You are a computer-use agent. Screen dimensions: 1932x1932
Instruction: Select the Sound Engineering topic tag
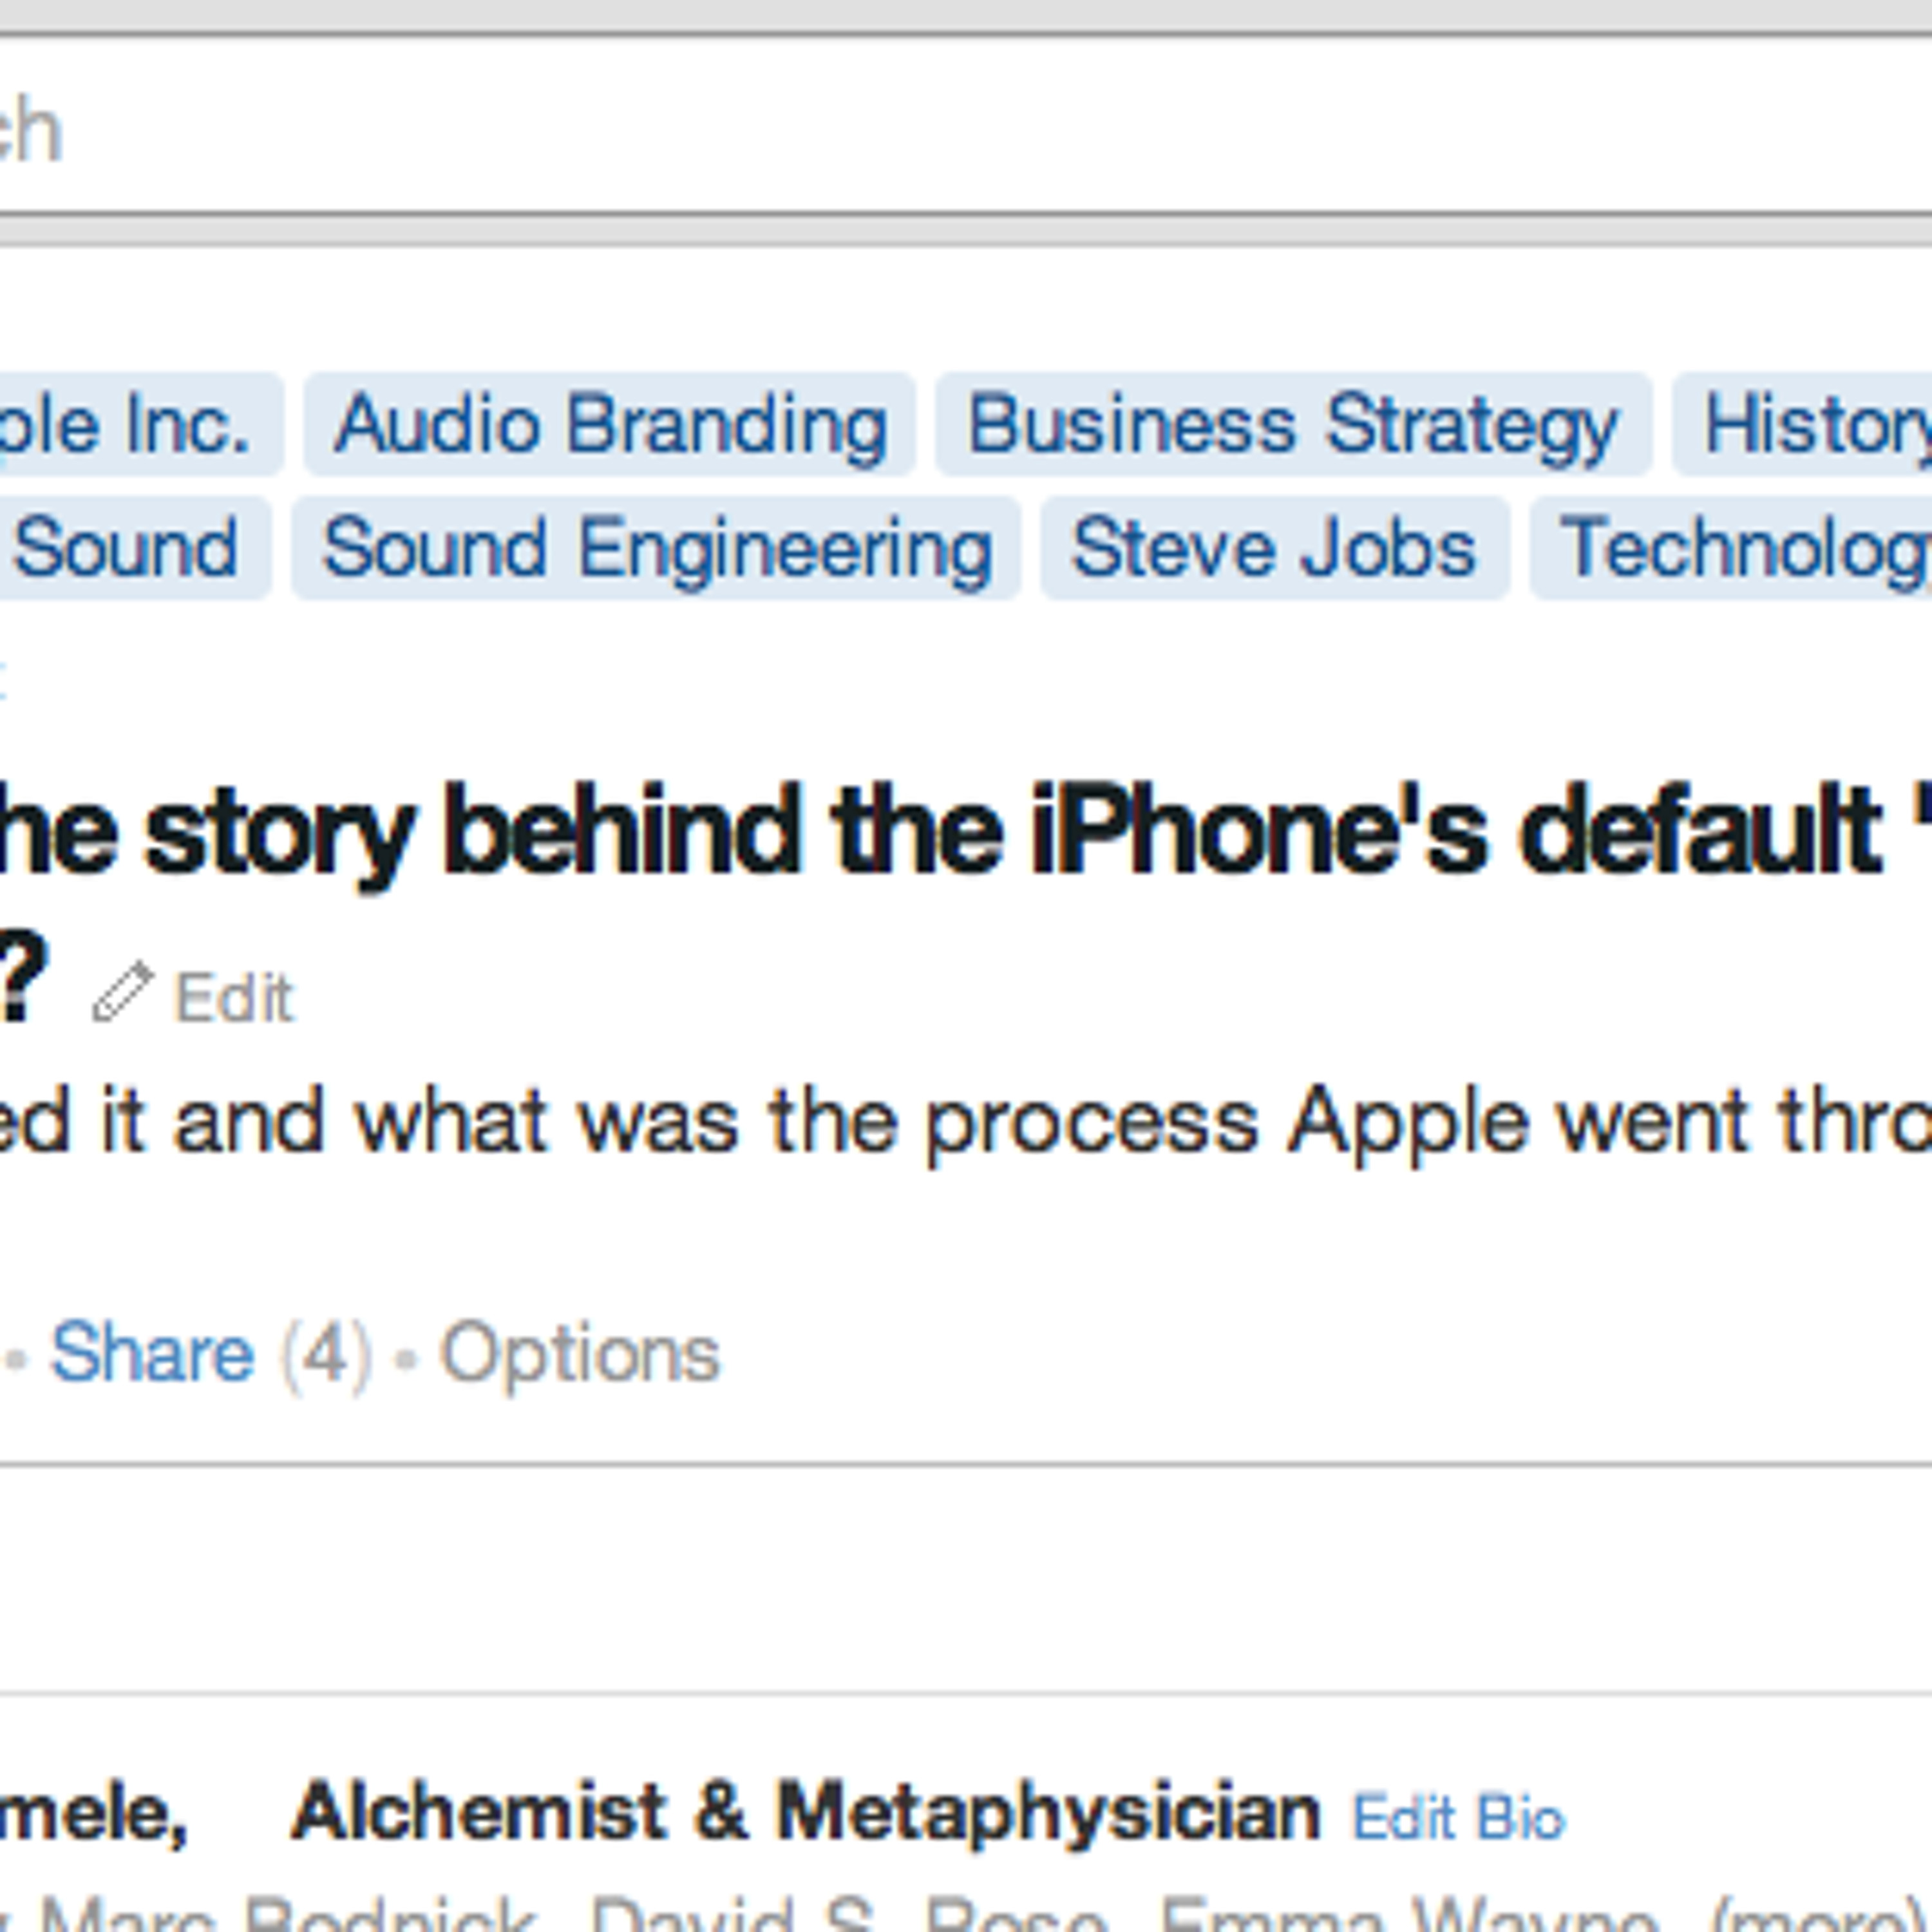pyautogui.click(x=656, y=548)
